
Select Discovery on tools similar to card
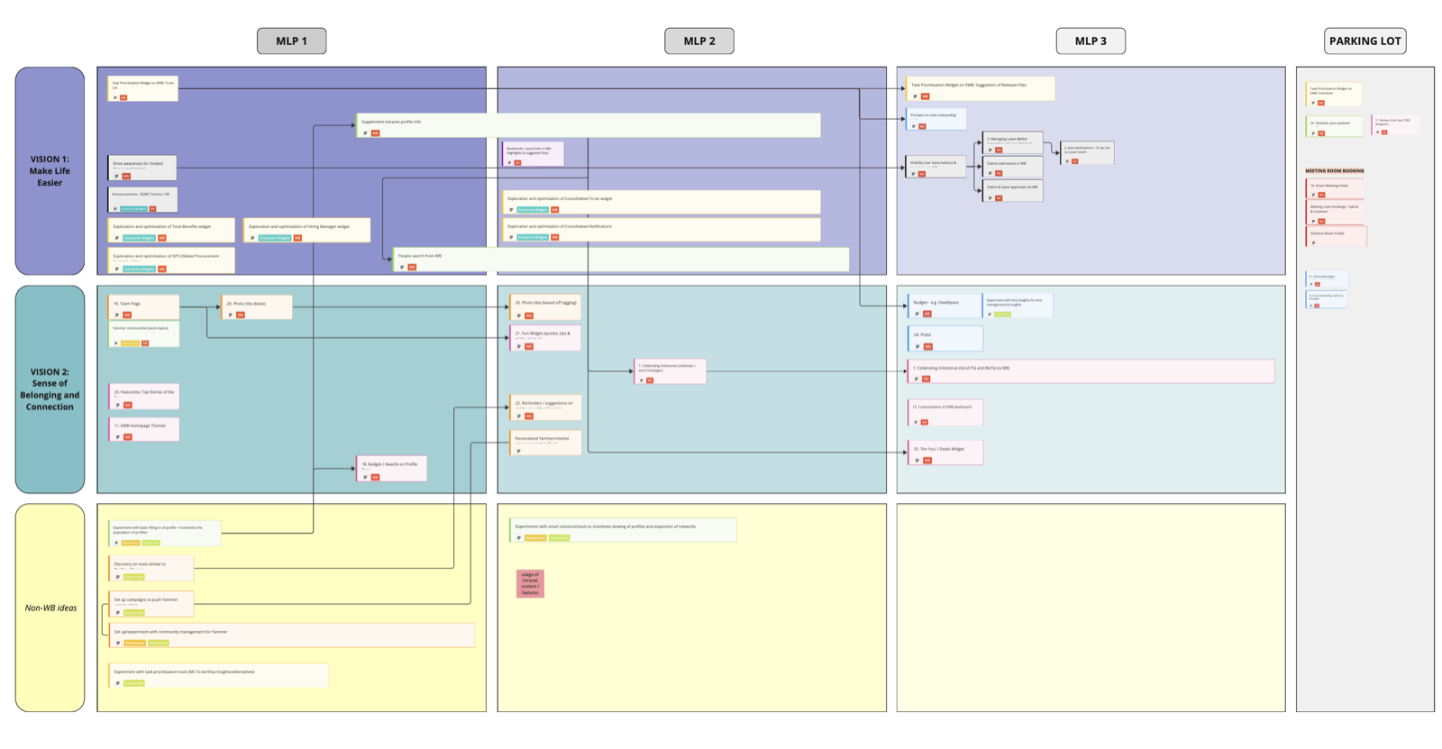click(x=151, y=569)
